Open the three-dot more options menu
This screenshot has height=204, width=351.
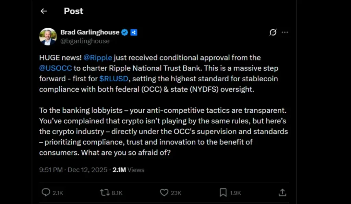tap(285, 32)
